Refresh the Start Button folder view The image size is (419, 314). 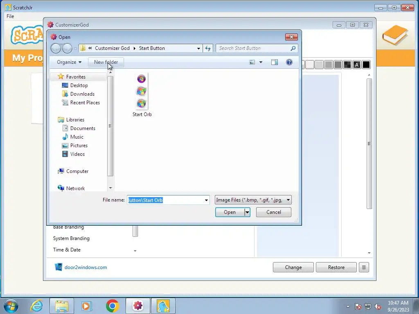pyautogui.click(x=208, y=48)
